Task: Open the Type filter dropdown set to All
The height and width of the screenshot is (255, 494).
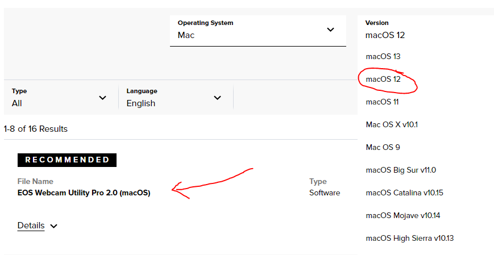Action: (59, 98)
